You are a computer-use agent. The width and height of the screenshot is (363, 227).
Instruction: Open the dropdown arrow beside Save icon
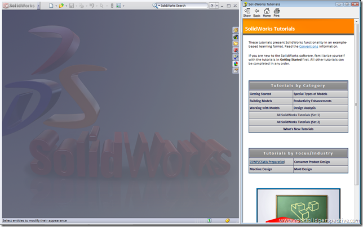click(77, 6)
